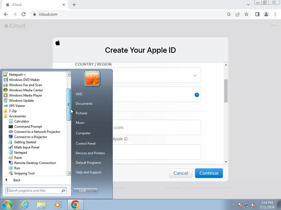Start Windows Media Center
Image resolution: width=281 pixels, height=210 pixels.
tap(26, 90)
